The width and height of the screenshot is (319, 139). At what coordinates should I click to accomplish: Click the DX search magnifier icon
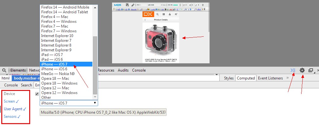tap(157, 14)
